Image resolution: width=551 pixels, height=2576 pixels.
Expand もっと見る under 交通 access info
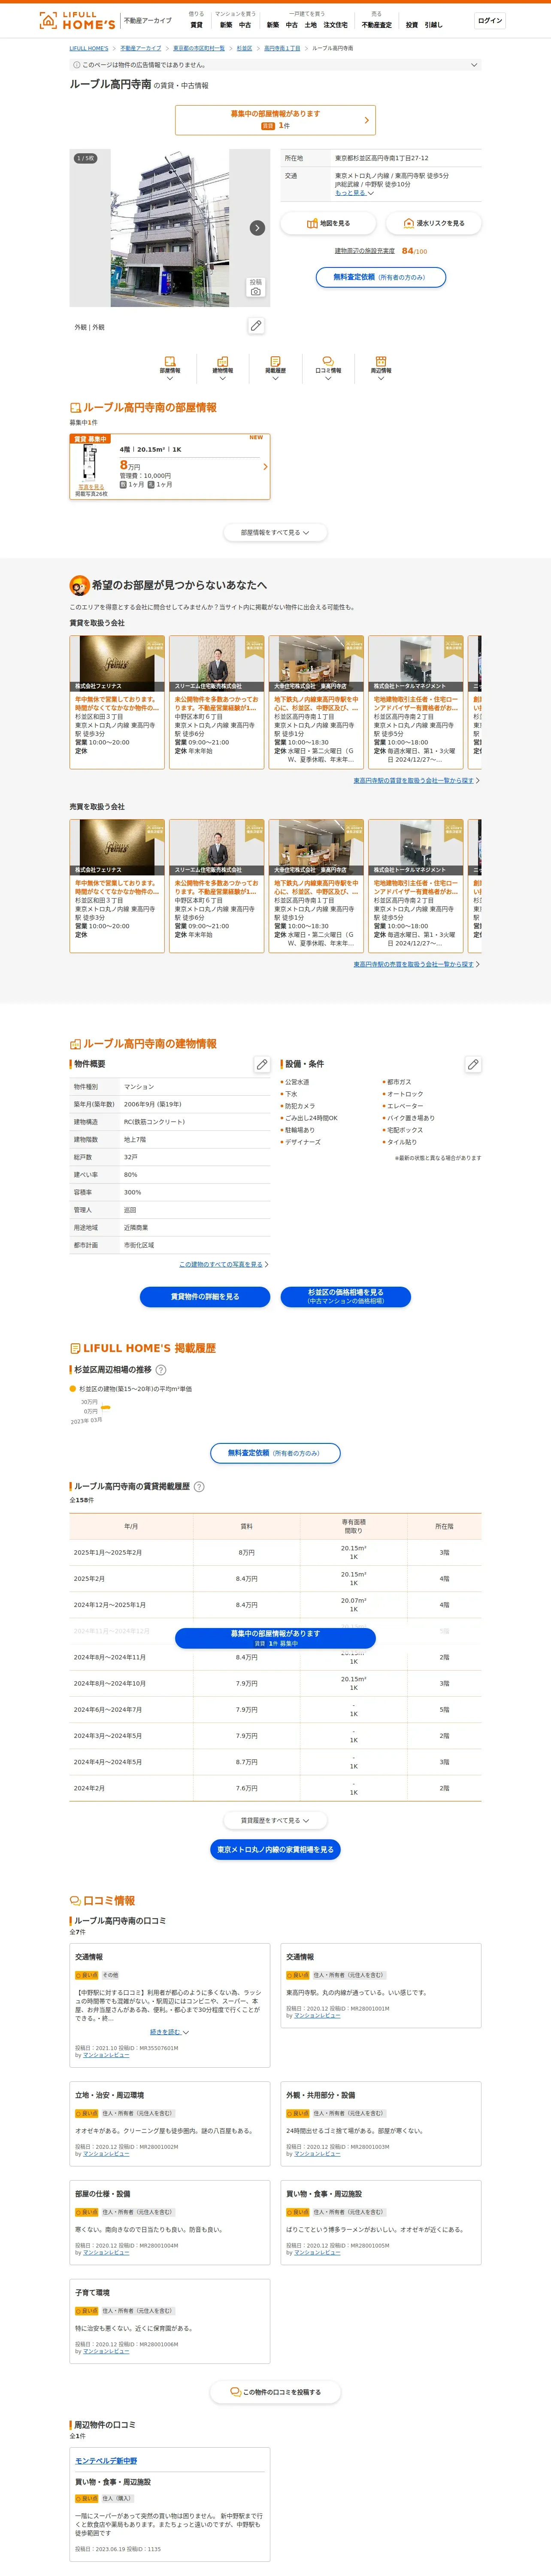tap(354, 193)
